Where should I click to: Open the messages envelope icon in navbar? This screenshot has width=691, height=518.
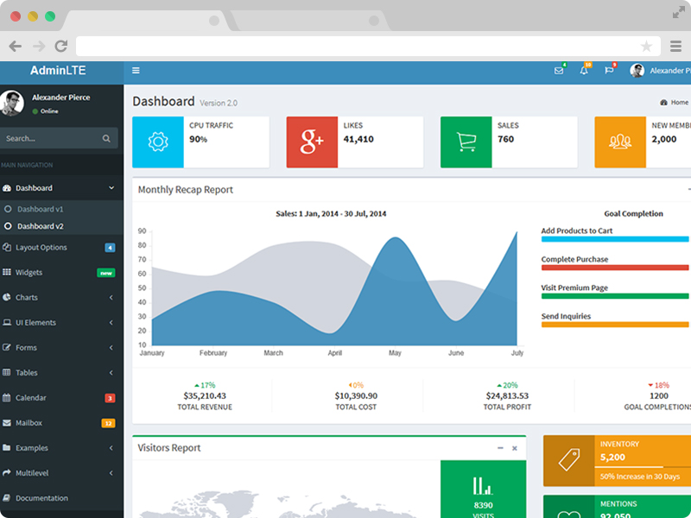(560, 71)
